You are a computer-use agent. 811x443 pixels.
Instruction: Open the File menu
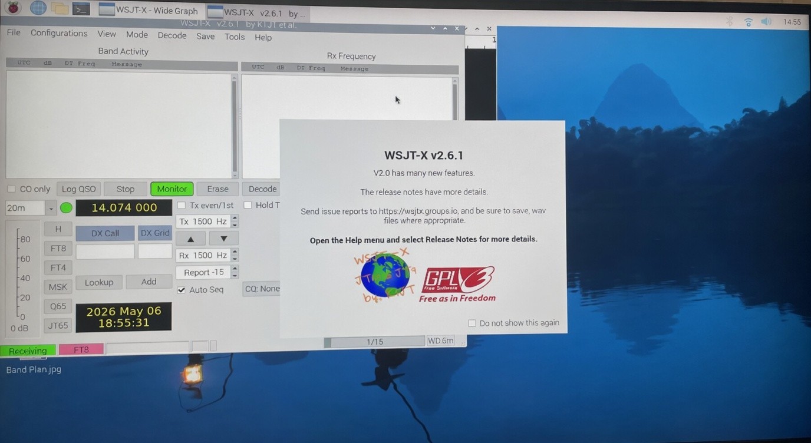coord(14,32)
